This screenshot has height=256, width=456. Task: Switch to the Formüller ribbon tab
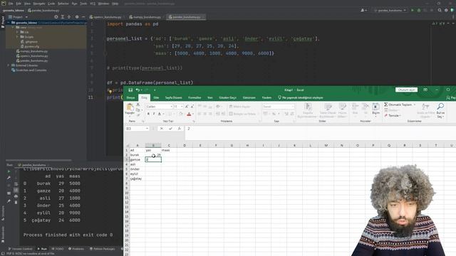click(195, 98)
